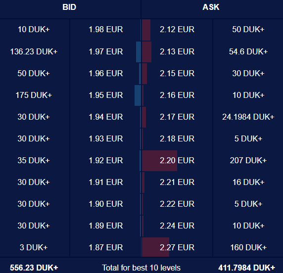This screenshot has height=273, width=283.
Task: Select the 3 DUK+ bid amount
Action: coord(34,247)
